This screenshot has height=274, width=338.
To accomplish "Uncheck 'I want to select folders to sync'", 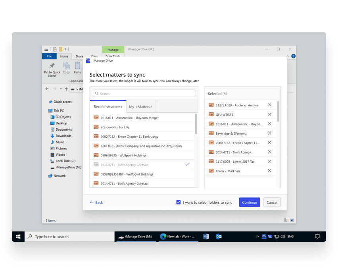I will coord(179,202).
